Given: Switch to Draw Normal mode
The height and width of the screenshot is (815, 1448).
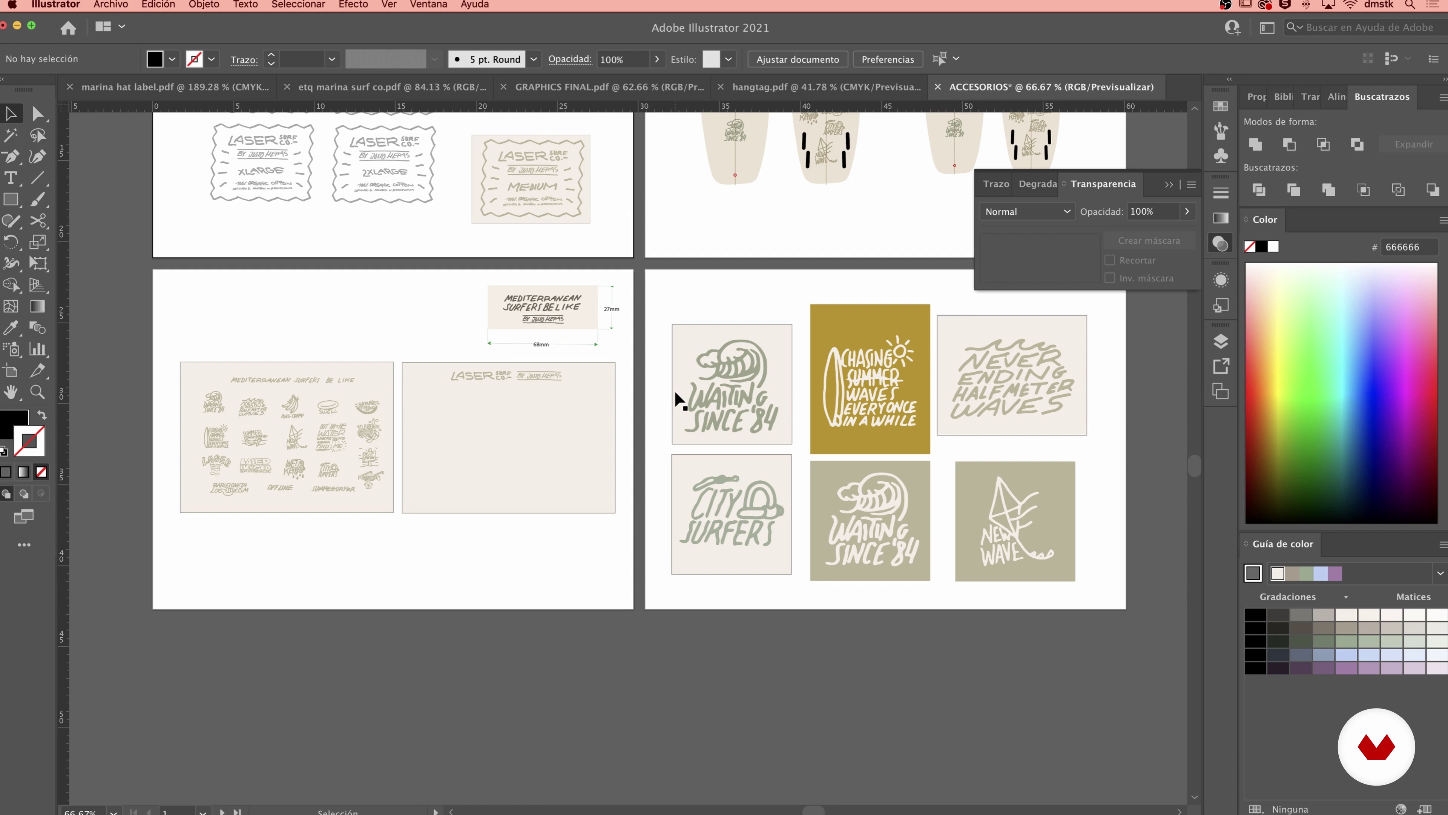Looking at the screenshot, I should point(6,494).
